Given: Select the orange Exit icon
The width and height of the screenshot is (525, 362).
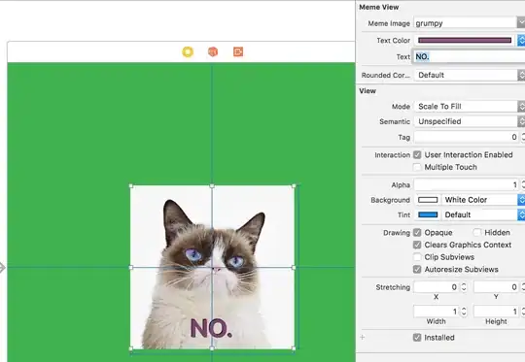Looking at the screenshot, I should pyautogui.click(x=238, y=51).
